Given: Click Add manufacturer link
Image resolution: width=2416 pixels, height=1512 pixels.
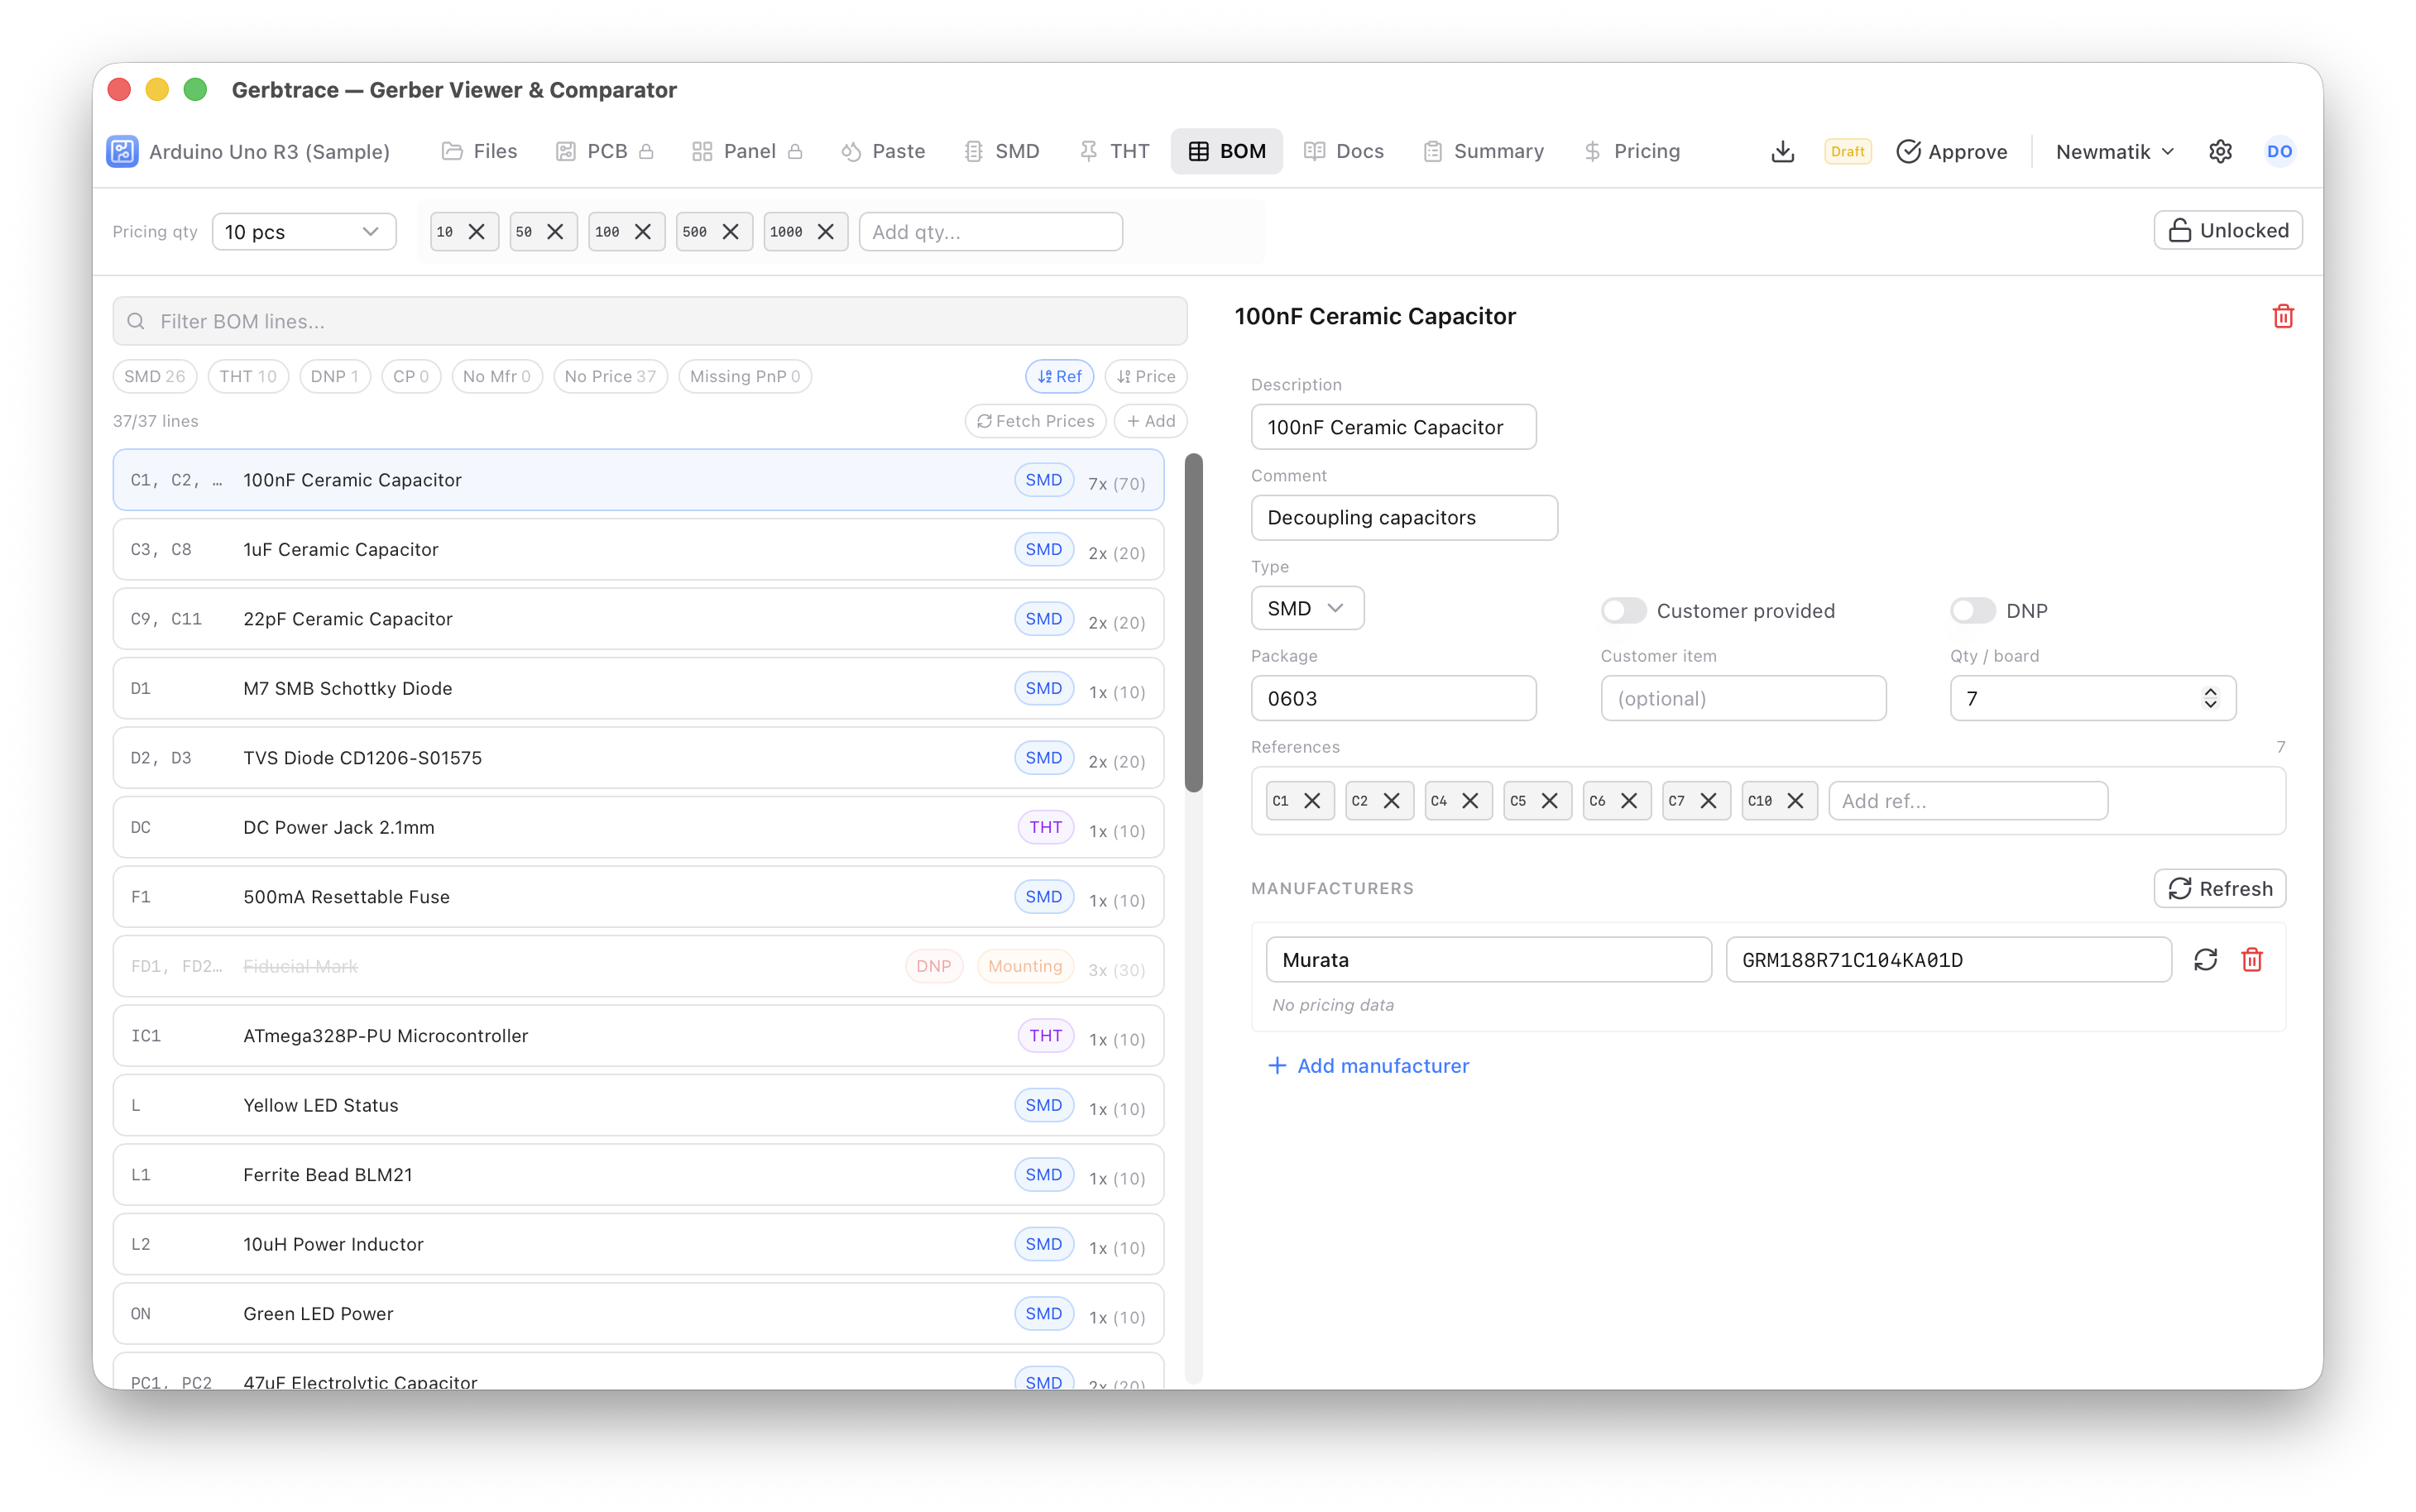Looking at the screenshot, I should (1368, 1066).
